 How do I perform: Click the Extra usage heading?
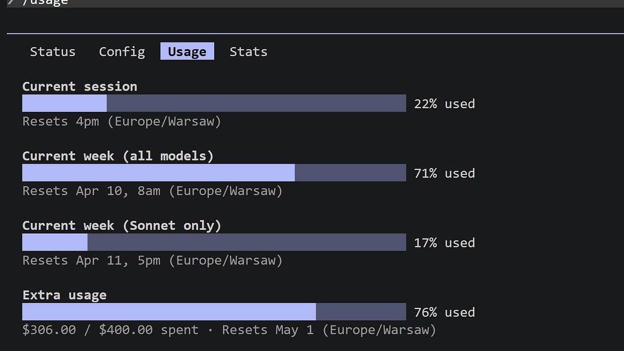click(x=64, y=295)
